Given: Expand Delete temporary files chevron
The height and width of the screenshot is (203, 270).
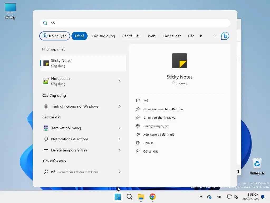Looking at the screenshot, I should (120, 150).
